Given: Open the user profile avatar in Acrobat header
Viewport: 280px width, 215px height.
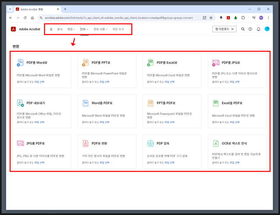Looking at the screenshot, I should [x=267, y=29].
